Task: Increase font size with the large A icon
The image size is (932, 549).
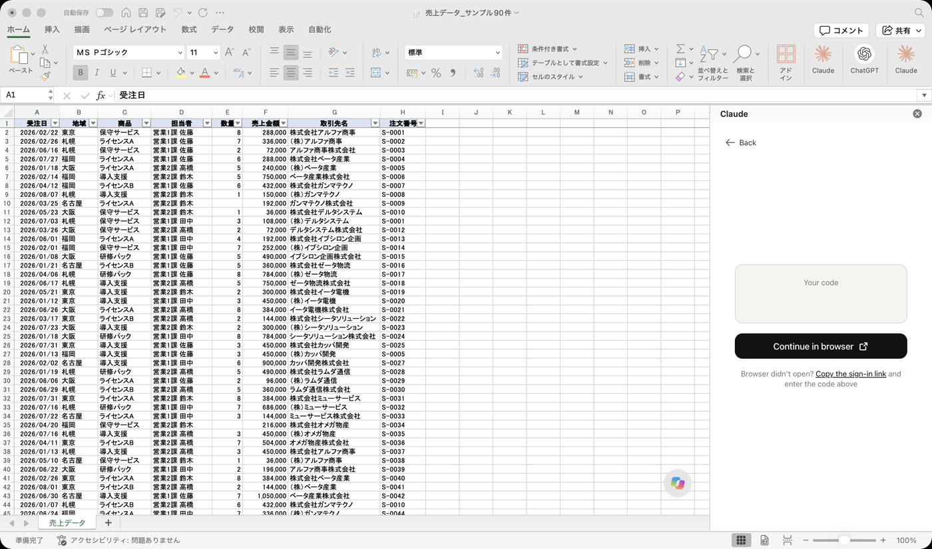Action: click(230, 52)
